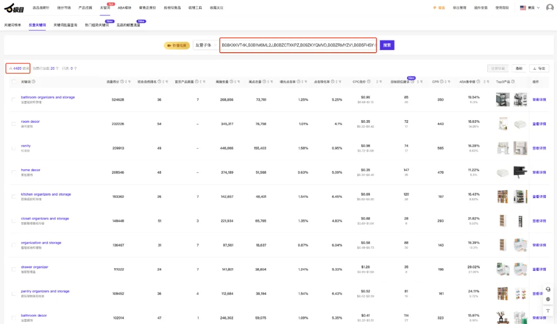Click the orange diamond member icon
Image resolution: width=557 pixels, height=324 pixels.
pyautogui.click(x=434, y=8)
